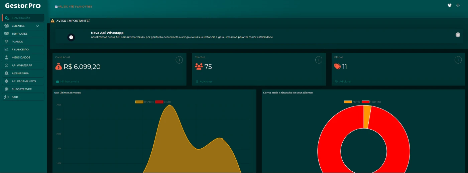Select the API Pagamentos sidebar icon

point(6,81)
